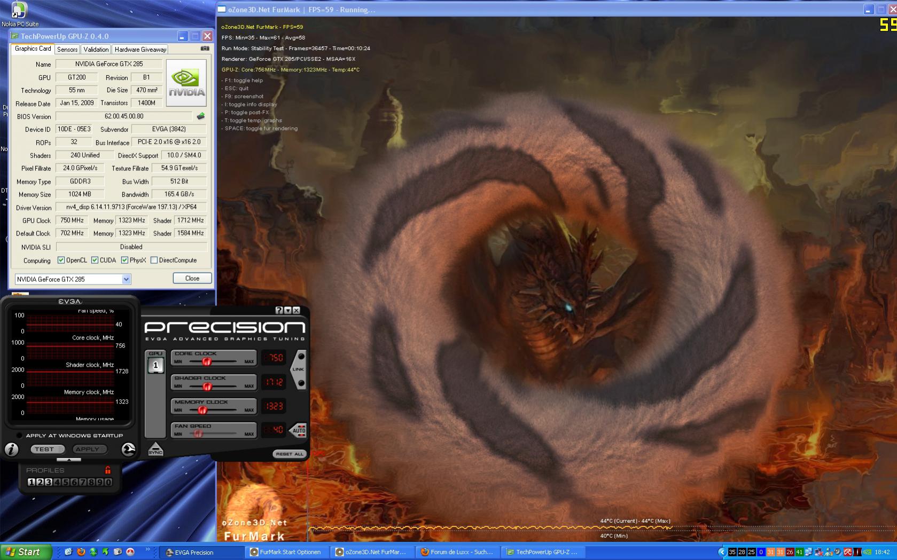Select profile slot 5 in Precision

65,482
